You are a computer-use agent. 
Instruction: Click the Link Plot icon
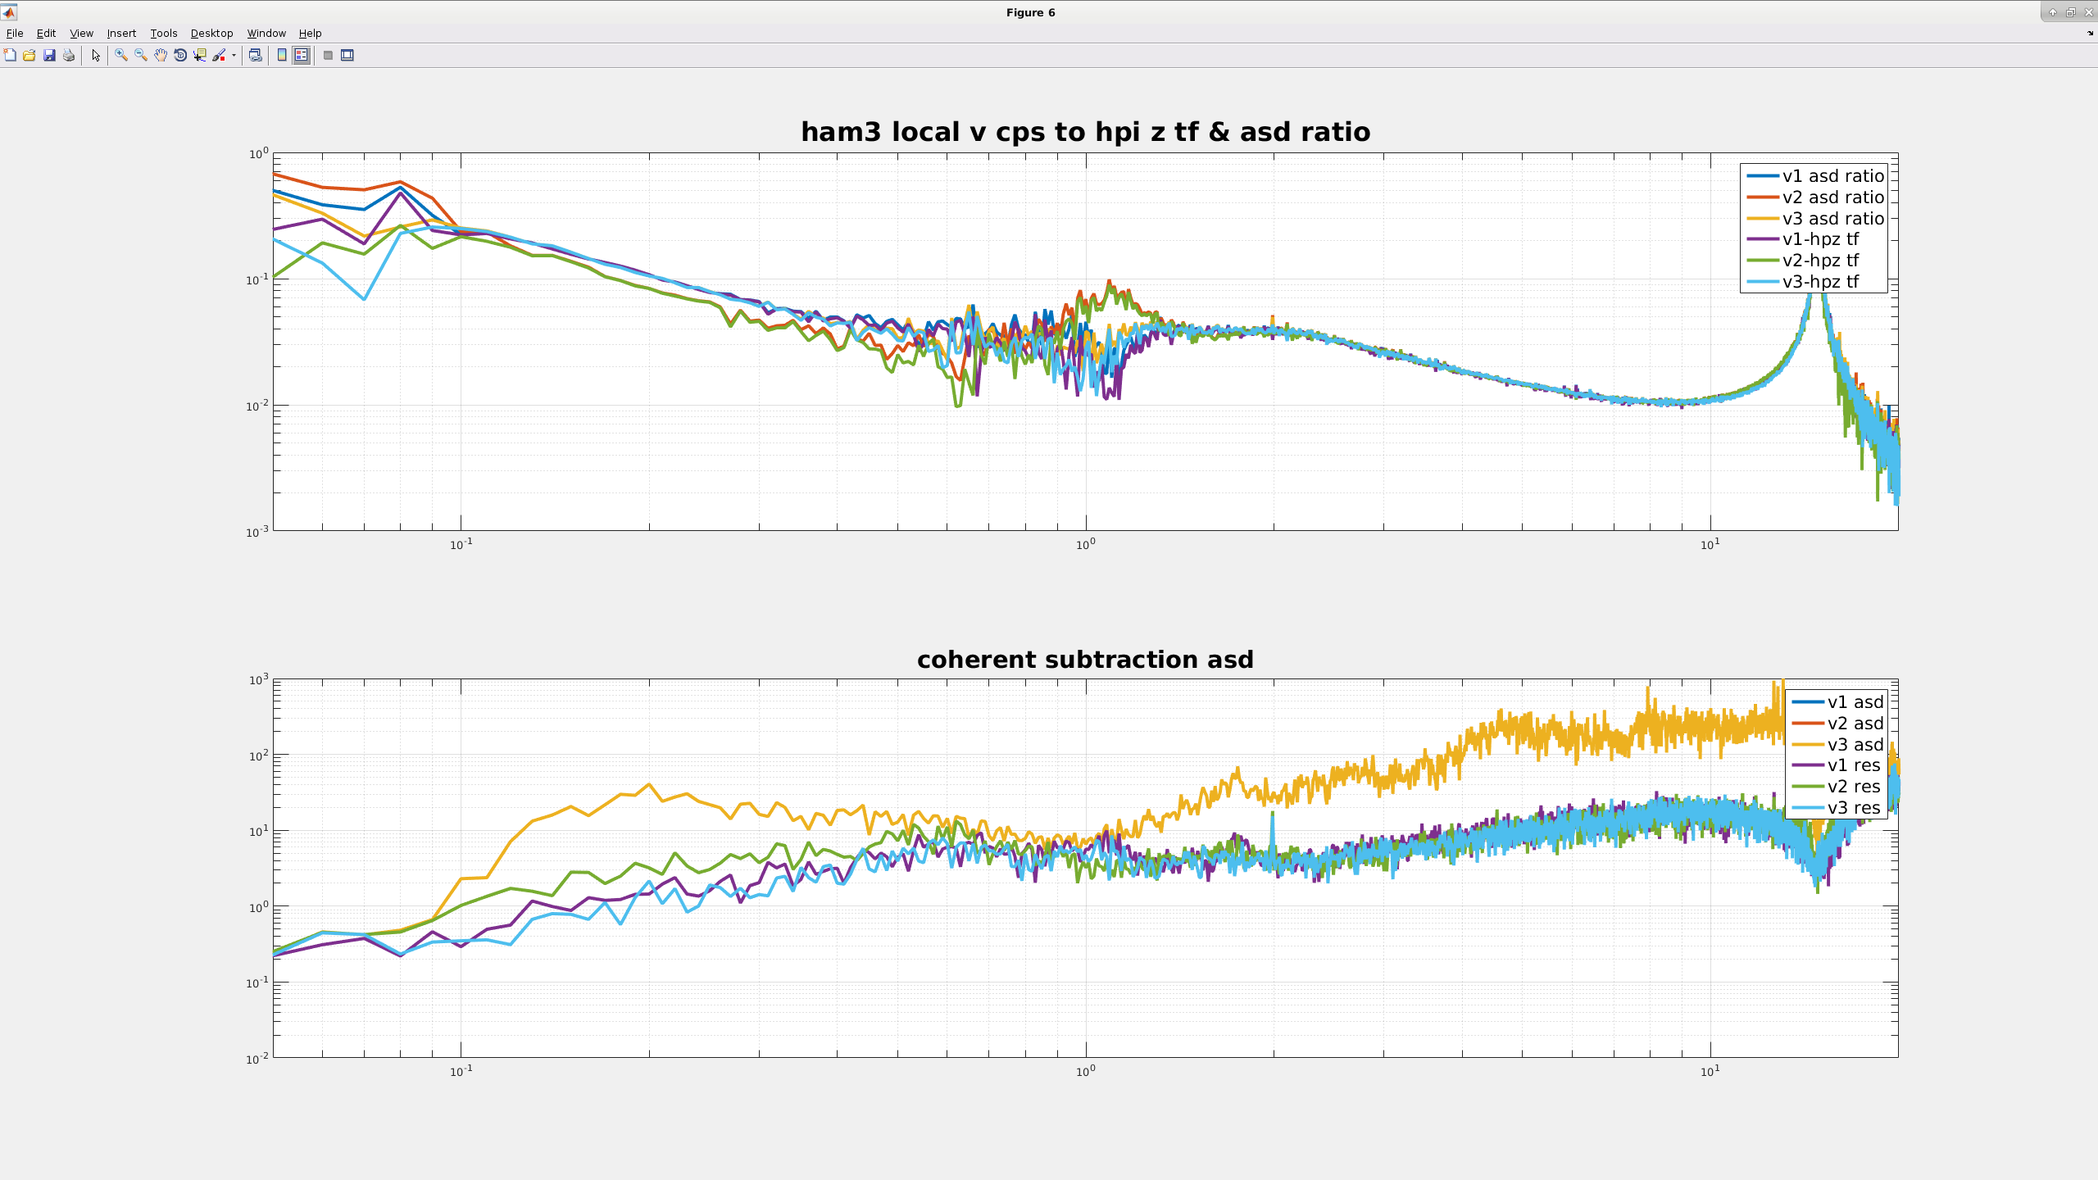pyautogui.click(x=256, y=55)
